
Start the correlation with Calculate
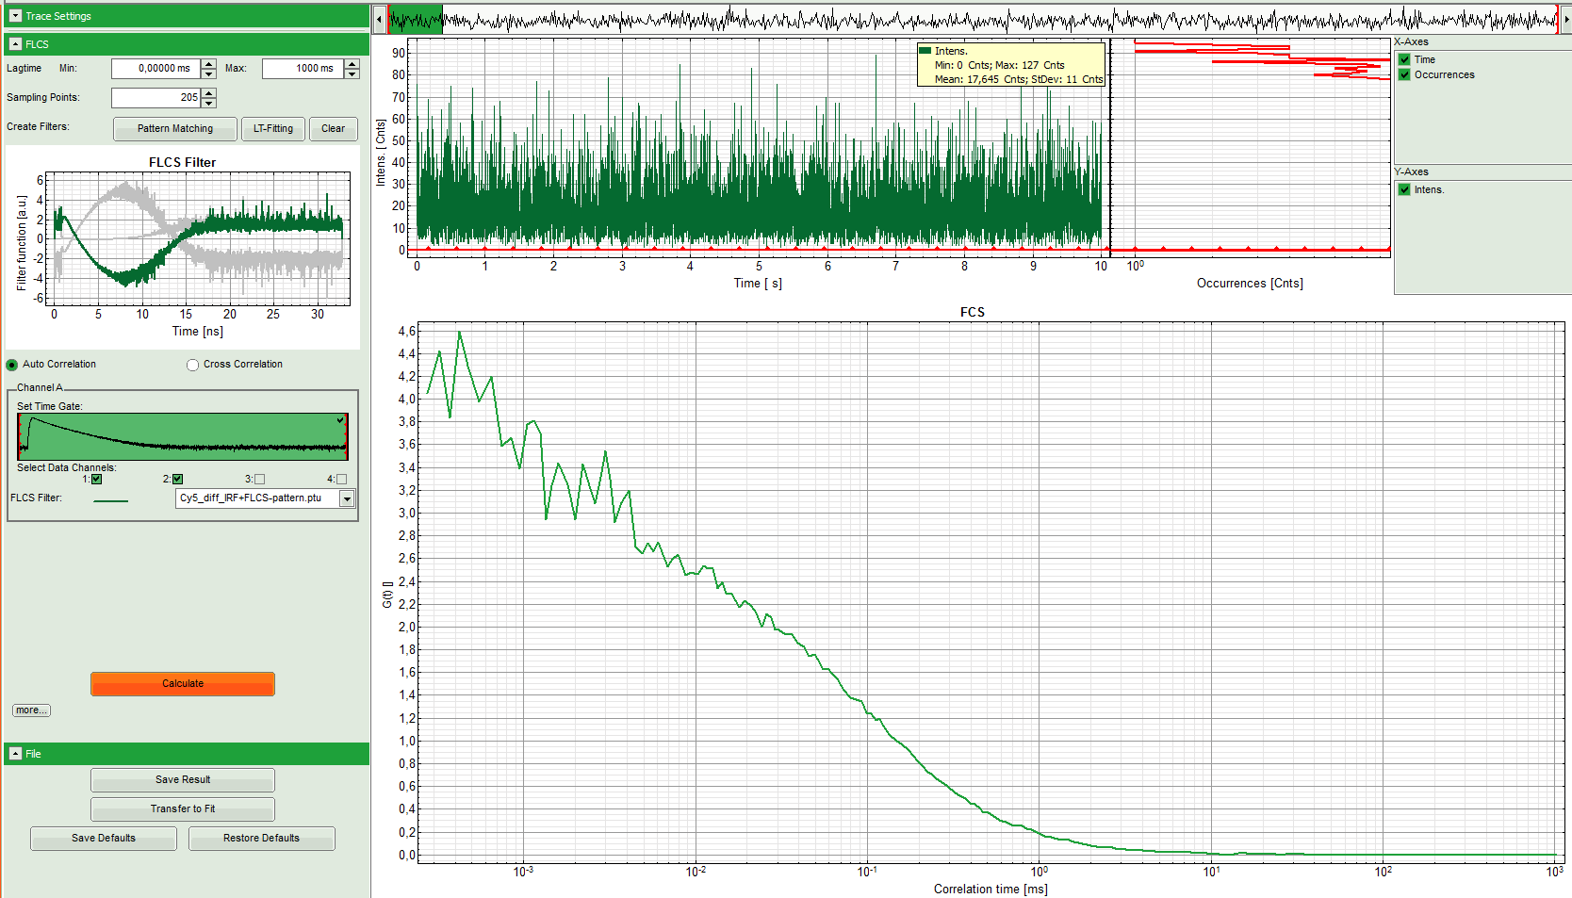click(x=183, y=684)
